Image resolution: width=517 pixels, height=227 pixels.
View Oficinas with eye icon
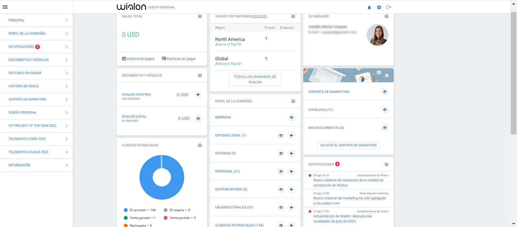pos(281,153)
